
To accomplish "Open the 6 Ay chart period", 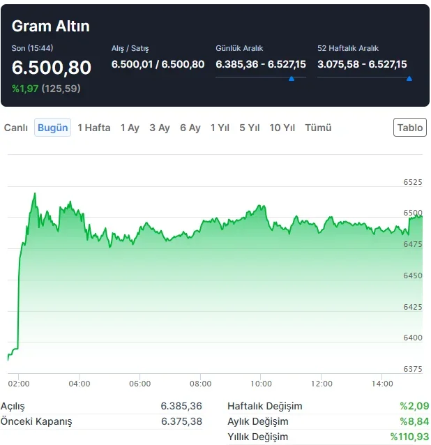I will coord(190,128).
